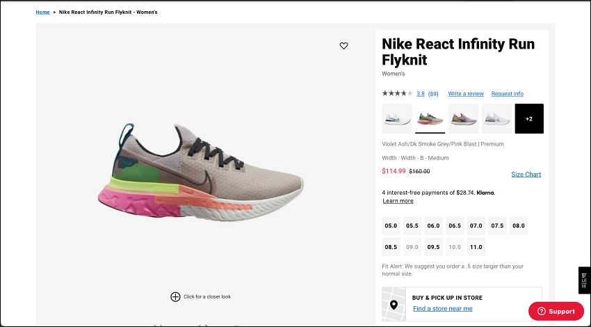Choose size 05.5

412,225
